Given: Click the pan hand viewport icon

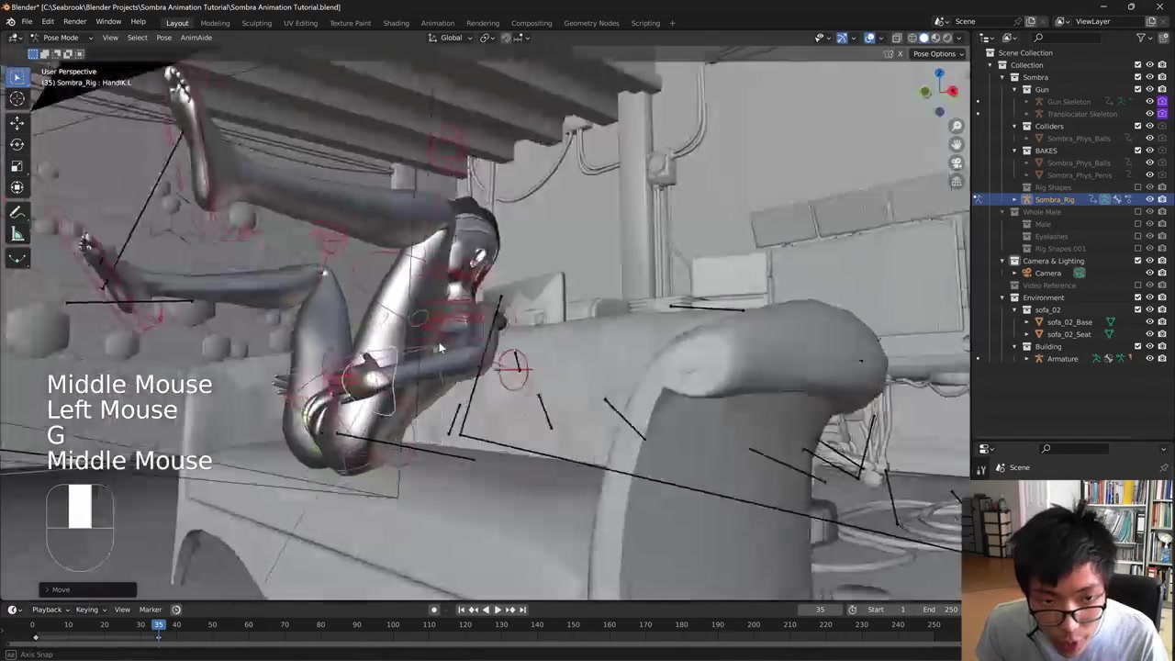Looking at the screenshot, I should click(x=957, y=144).
